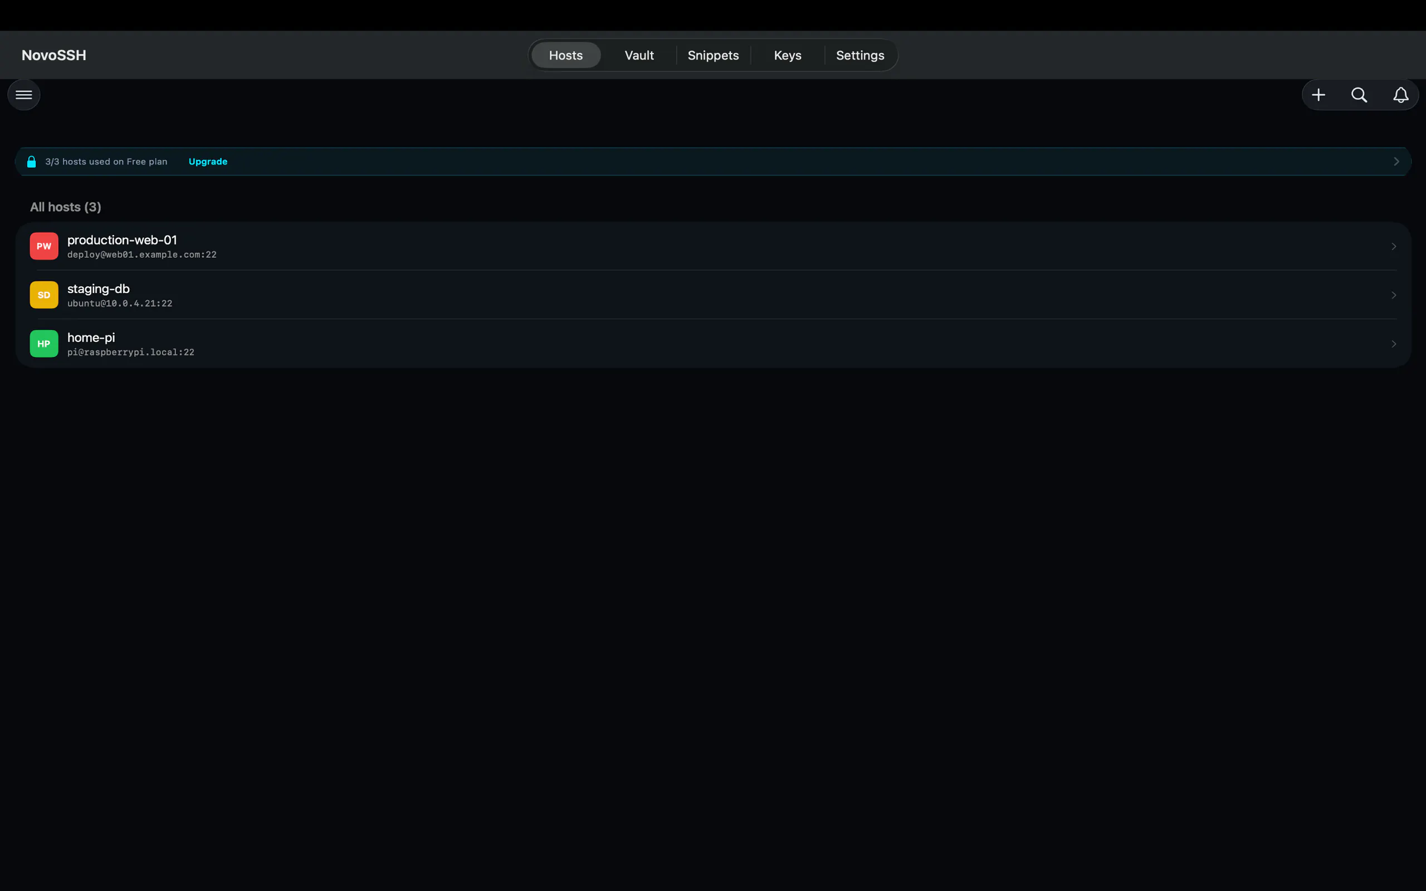
Task: Click the green HP host avatar
Action: [44, 344]
